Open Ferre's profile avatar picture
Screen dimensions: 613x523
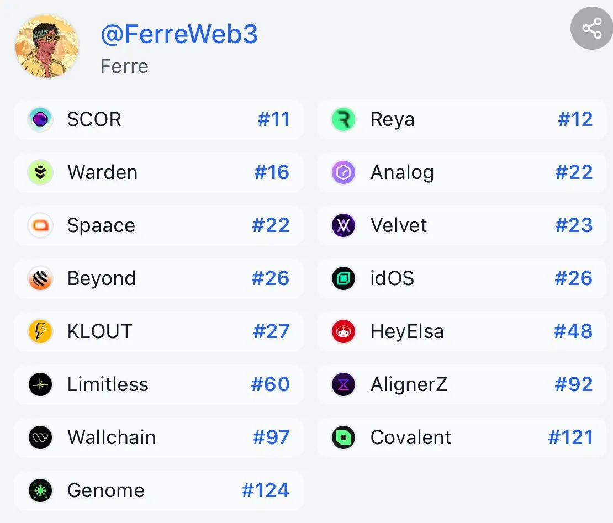click(x=47, y=46)
